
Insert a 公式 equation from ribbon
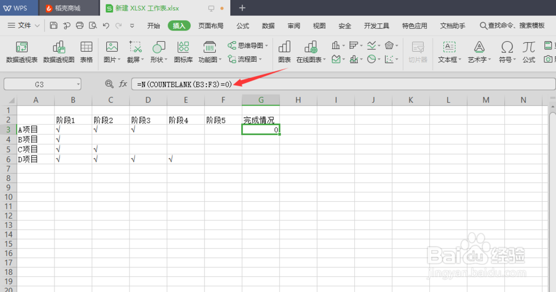pyautogui.click(x=529, y=52)
